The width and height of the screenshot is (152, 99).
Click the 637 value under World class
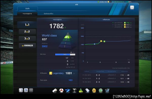click(x=44, y=39)
